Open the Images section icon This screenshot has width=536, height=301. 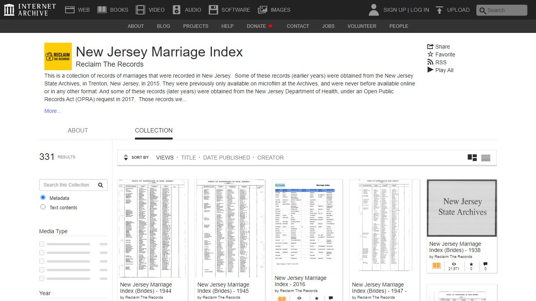tap(263, 10)
